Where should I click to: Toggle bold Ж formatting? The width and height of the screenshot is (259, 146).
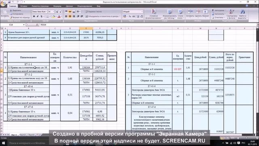[34, 16]
